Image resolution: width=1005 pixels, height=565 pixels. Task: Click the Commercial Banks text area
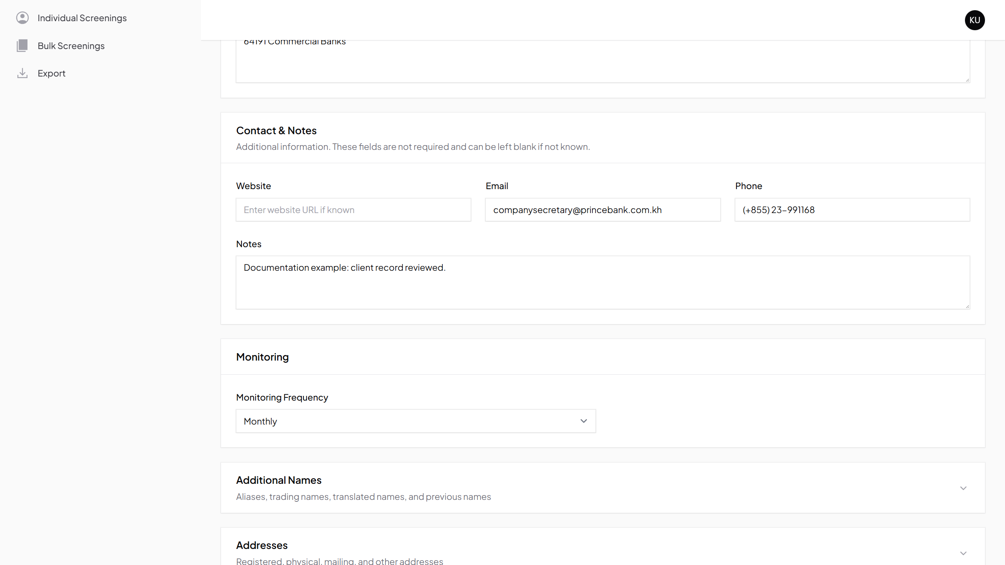(x=603, y=62)
